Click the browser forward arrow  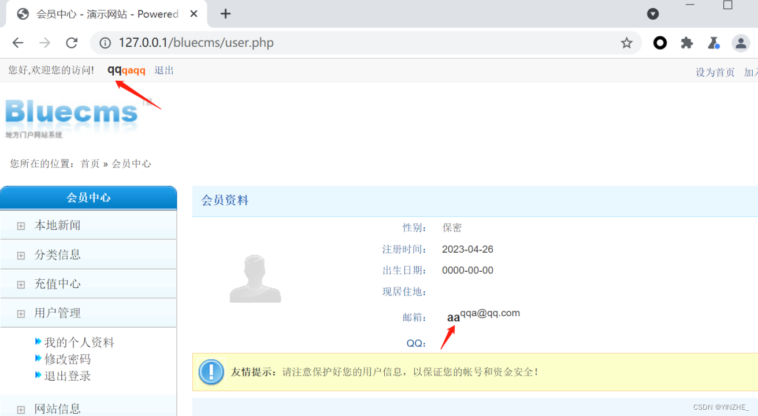click(x=44, y=43)
